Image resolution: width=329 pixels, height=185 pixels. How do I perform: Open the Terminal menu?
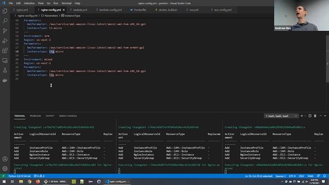point(66,3)
